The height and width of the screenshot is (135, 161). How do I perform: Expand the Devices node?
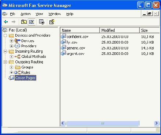click(11, 41)
